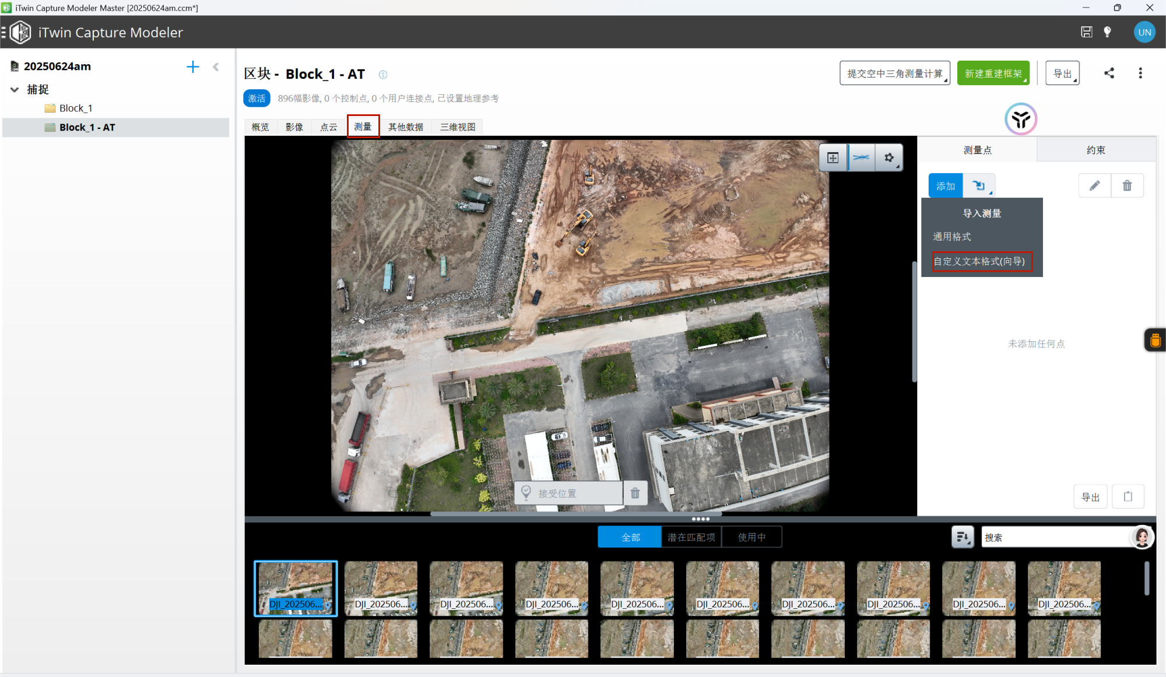Click the orange side widget icon
Image resolution: width=1166 pixels, height=677 pixels.
(x=1155, y=340)
